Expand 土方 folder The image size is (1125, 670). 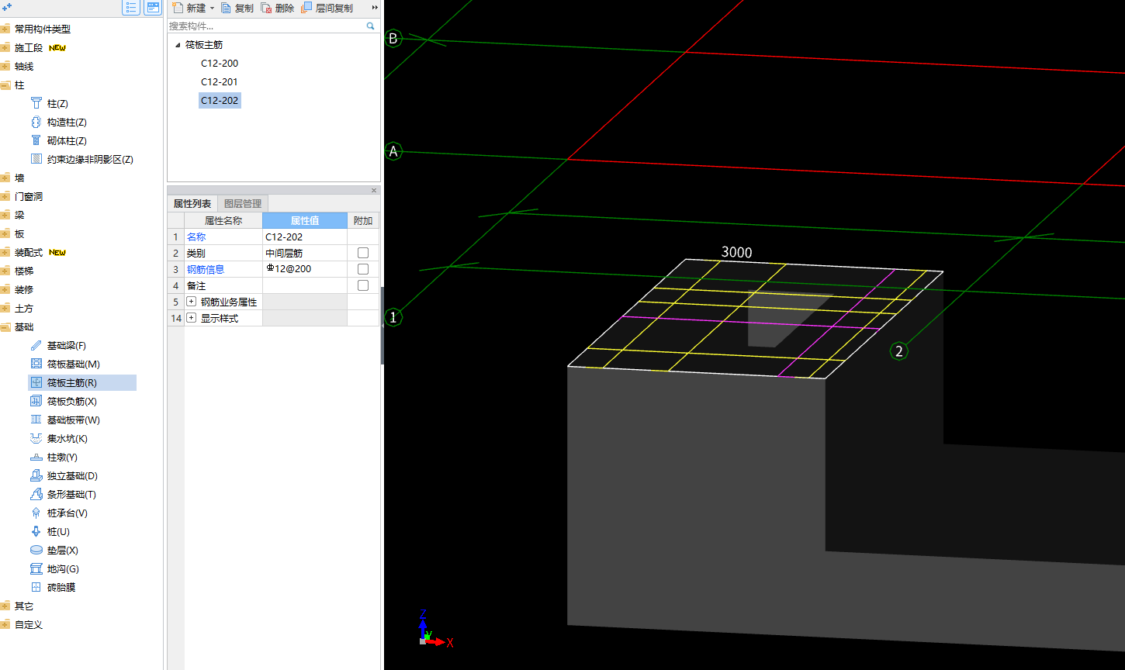point(5,308)
